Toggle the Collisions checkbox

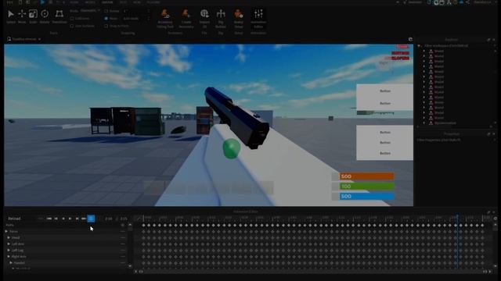point(72,19)
